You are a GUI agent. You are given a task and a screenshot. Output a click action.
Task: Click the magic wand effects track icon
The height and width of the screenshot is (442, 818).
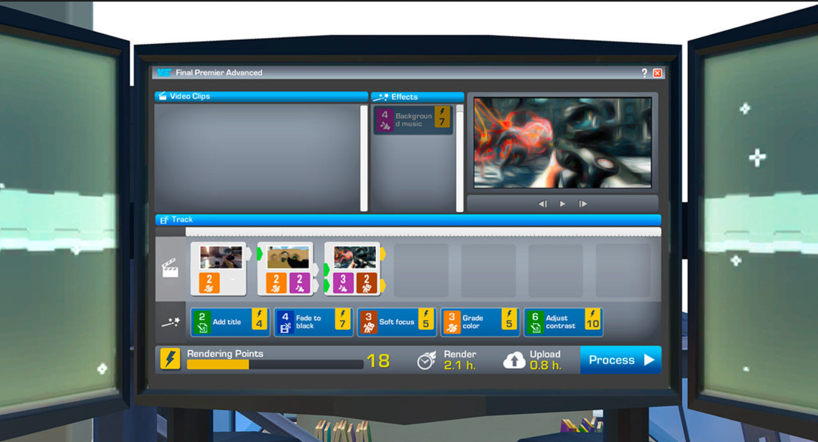(171, 322)
